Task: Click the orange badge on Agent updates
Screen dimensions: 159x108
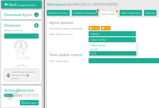Action: click(117, 11)
